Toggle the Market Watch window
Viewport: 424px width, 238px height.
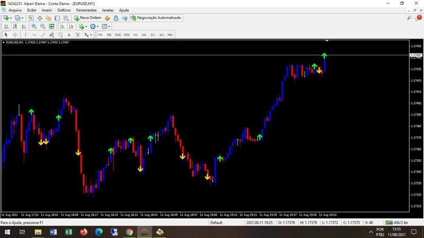pyautogui.click(x=31, y=18)
